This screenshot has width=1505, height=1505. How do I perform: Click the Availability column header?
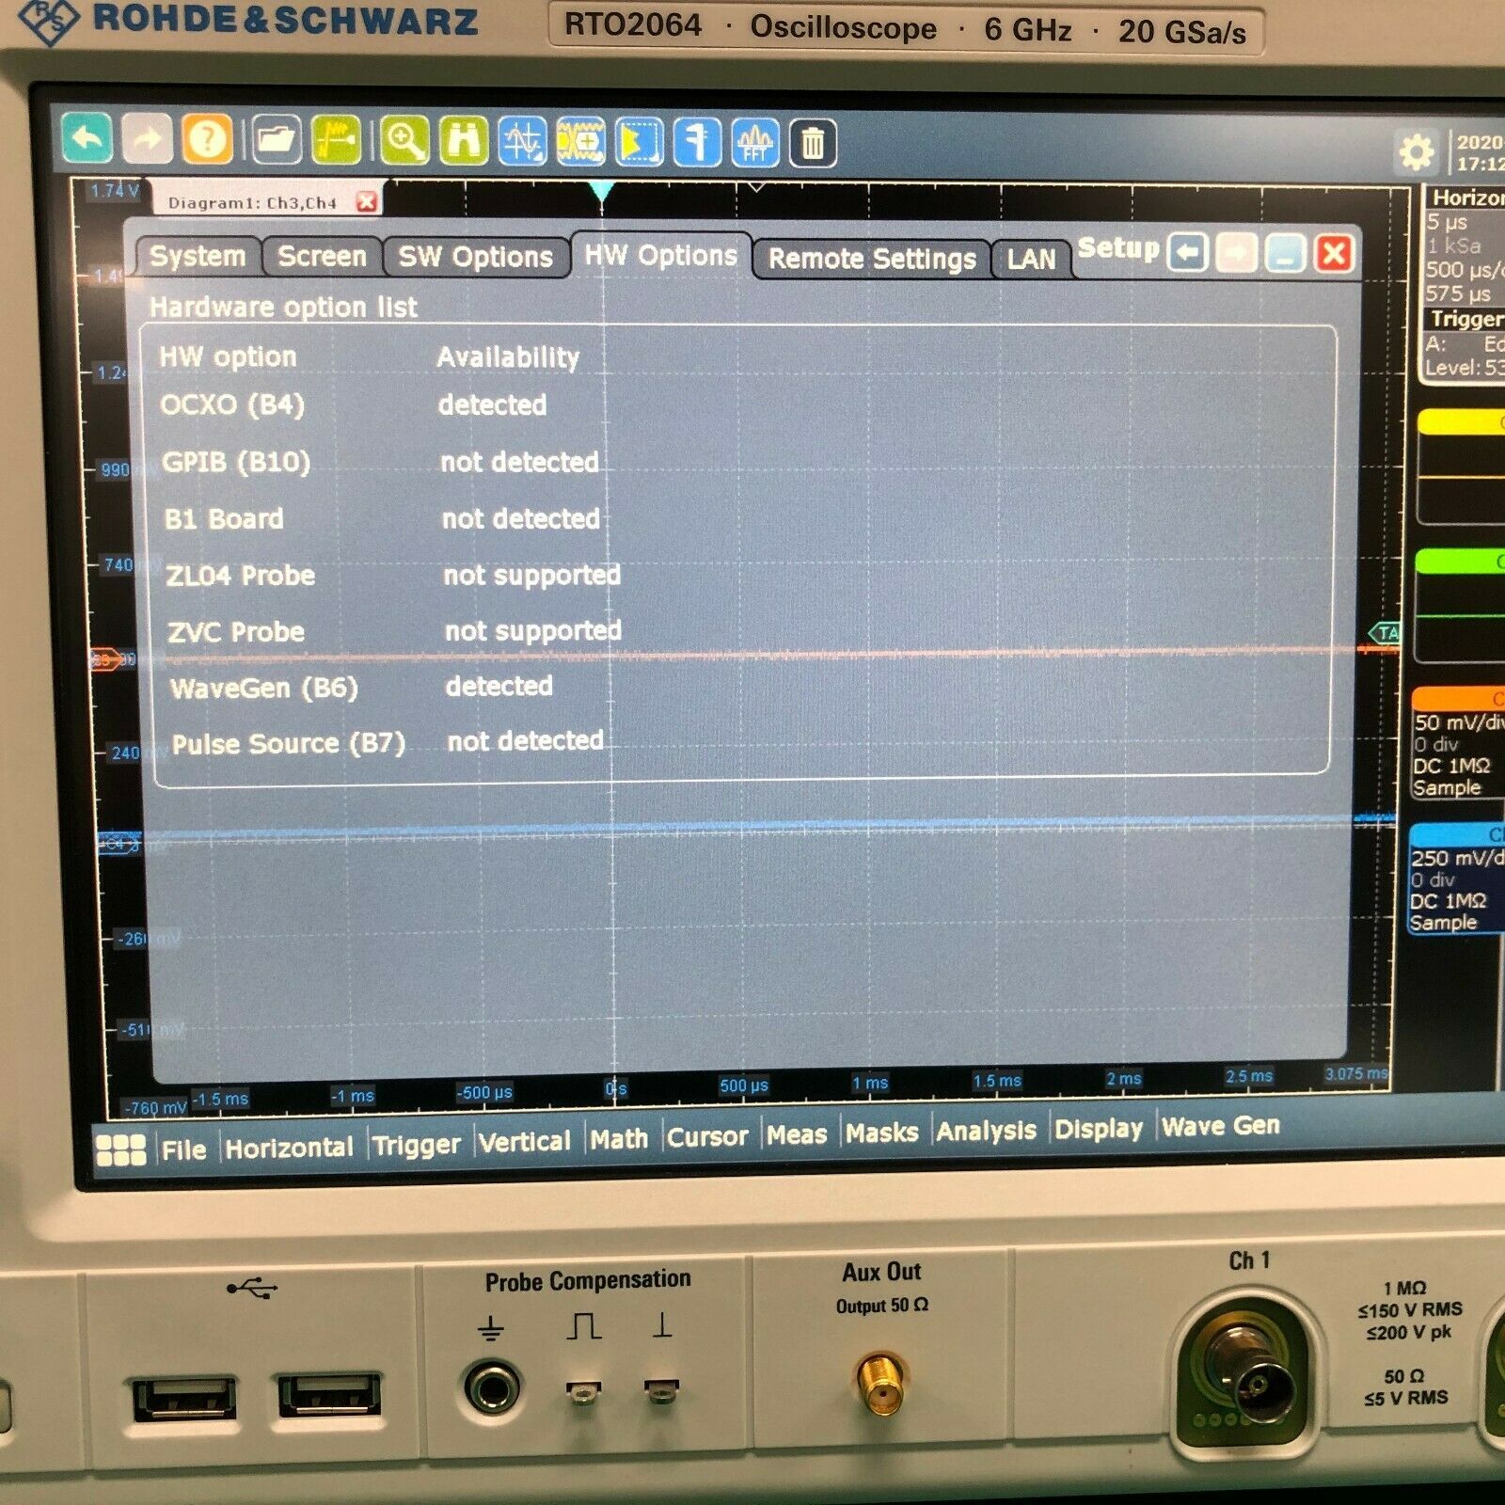pos(508,357)
